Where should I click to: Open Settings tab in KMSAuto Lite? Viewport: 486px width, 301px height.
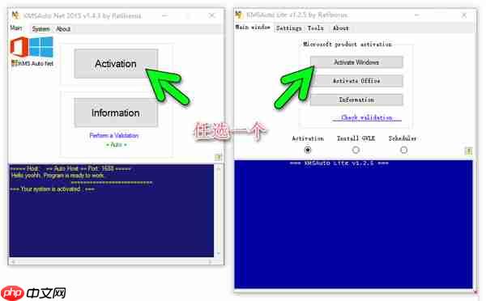(x=289, y=28)
